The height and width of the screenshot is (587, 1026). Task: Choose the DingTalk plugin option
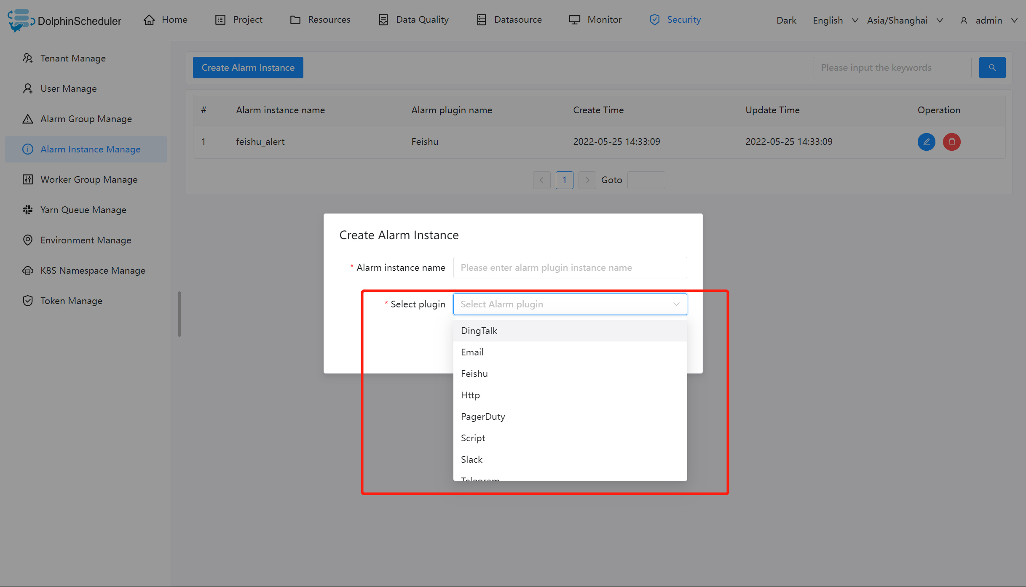click(479, 331)
